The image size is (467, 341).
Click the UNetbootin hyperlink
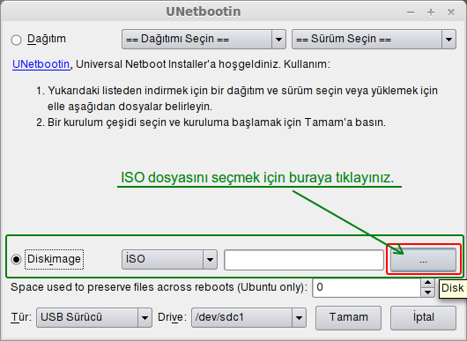click(x=41, y=64)
